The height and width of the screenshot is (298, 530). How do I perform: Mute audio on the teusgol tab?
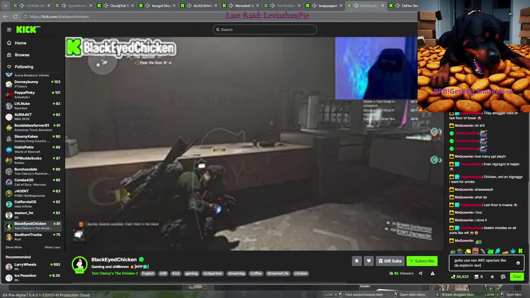click(x=148, y=6)
